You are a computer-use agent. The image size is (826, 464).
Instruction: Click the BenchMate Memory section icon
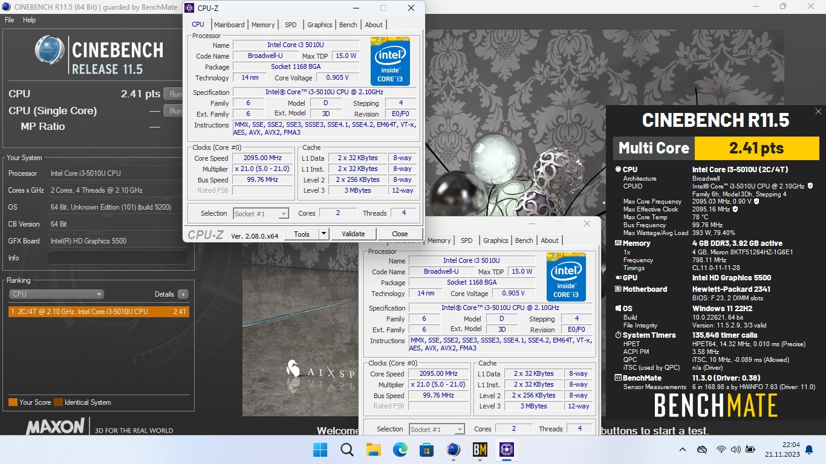[x=618, y=243]
